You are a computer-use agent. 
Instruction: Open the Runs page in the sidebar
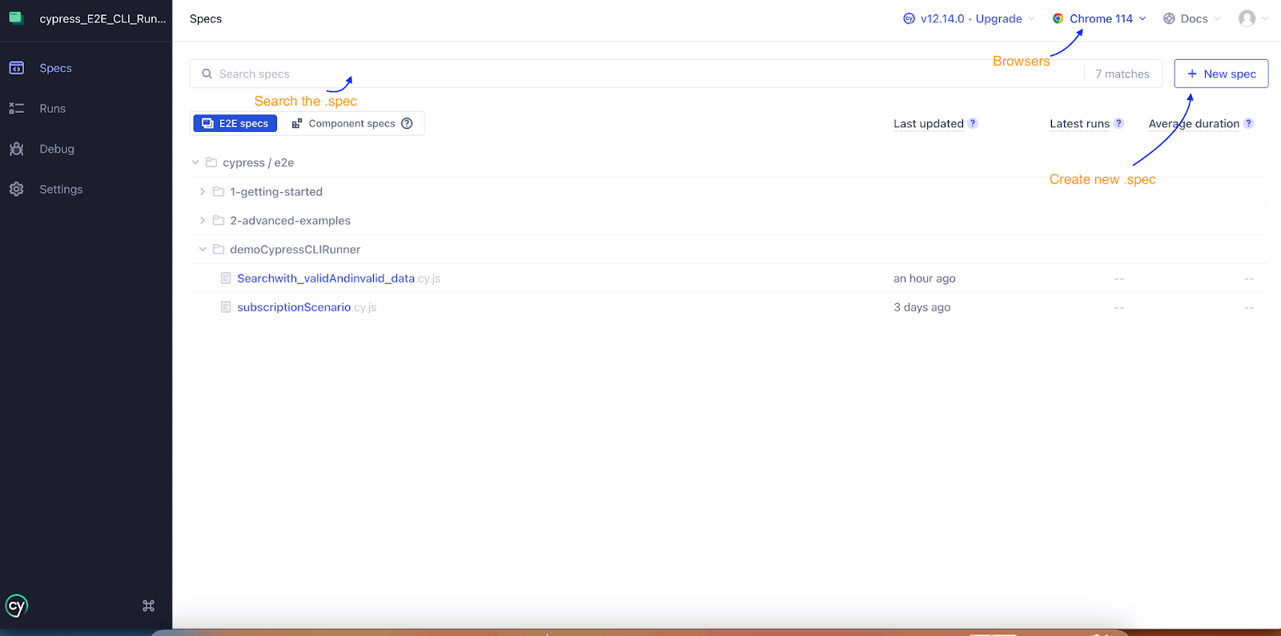coord(52,109)
